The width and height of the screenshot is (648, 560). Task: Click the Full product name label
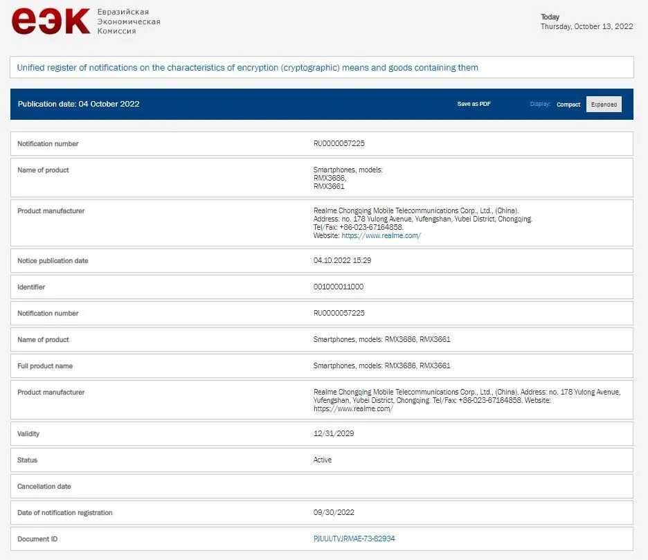coord(45,365)
